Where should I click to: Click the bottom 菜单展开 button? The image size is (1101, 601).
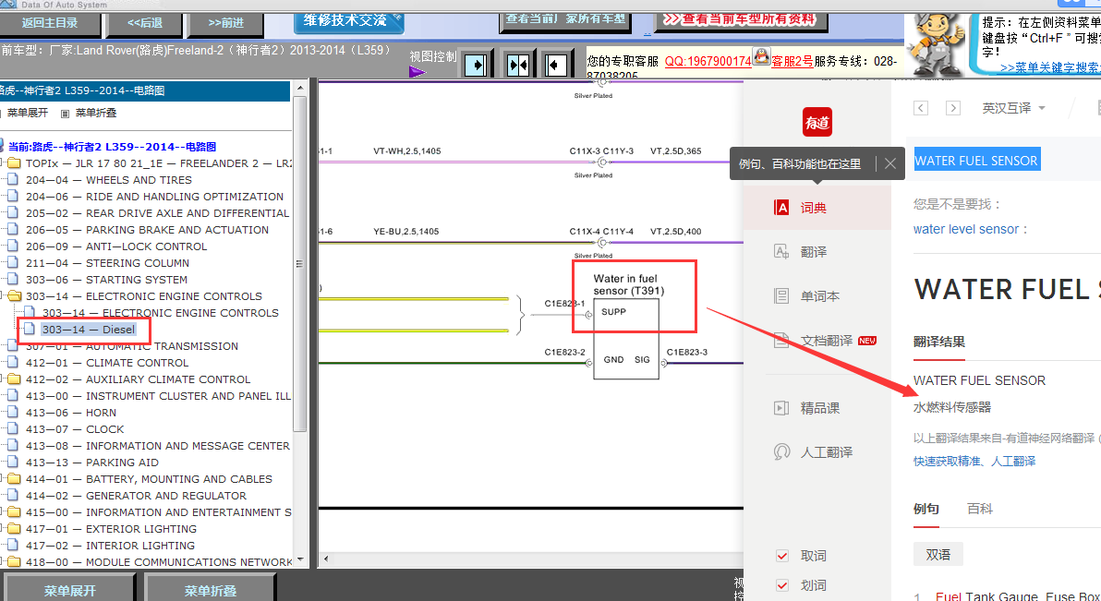click(x=69, y=588)
